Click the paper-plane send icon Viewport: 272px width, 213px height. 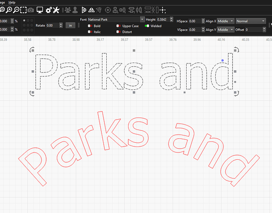[x=98, y=9]
